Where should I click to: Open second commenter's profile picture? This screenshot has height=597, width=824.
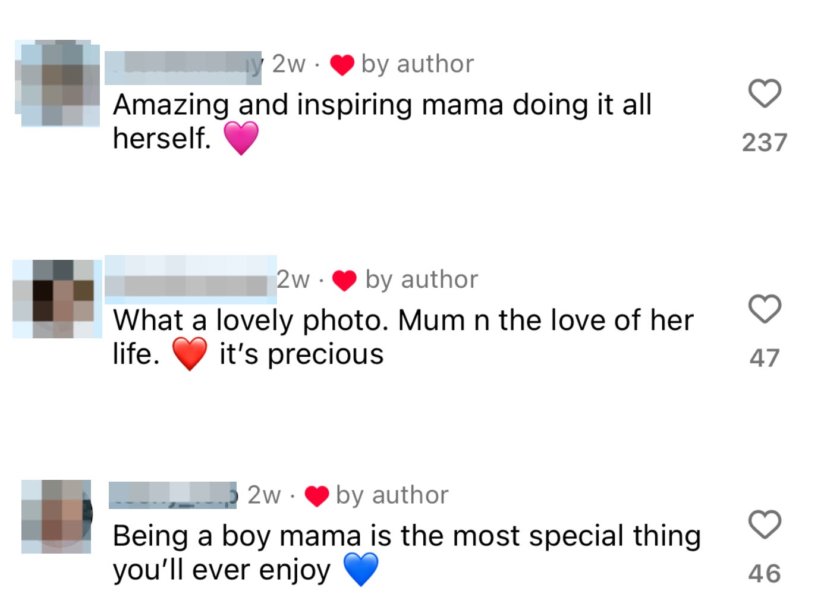[57, 298]
